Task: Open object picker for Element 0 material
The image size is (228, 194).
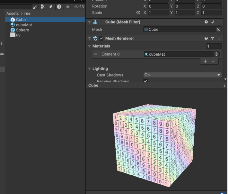Action: pyautogui.click(x=216, y=54)
